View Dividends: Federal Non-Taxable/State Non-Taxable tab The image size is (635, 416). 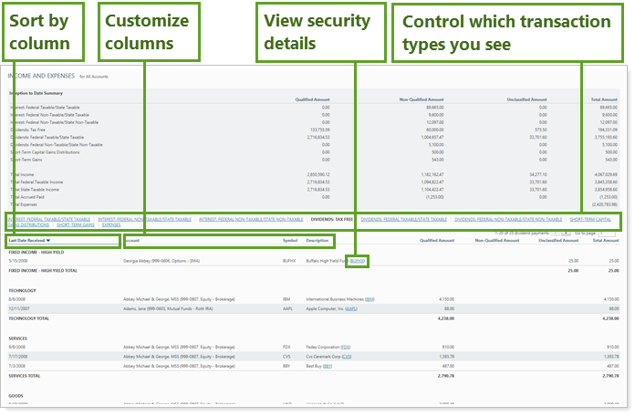(x=508, y=219)
